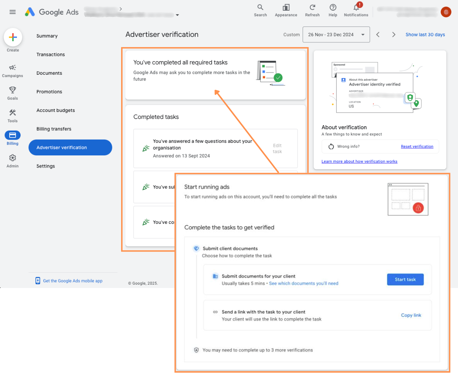The height and width of the screenshot is (380, 458).
Task: Click the Submit client documents badge icon
Action: [x=196, y=249]
